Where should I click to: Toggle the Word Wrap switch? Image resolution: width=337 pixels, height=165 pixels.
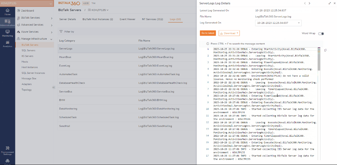point(321,34)
